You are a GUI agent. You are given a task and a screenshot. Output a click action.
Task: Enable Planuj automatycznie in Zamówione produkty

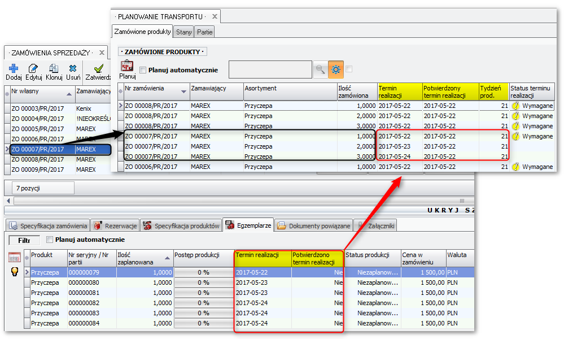pos(142,70)
